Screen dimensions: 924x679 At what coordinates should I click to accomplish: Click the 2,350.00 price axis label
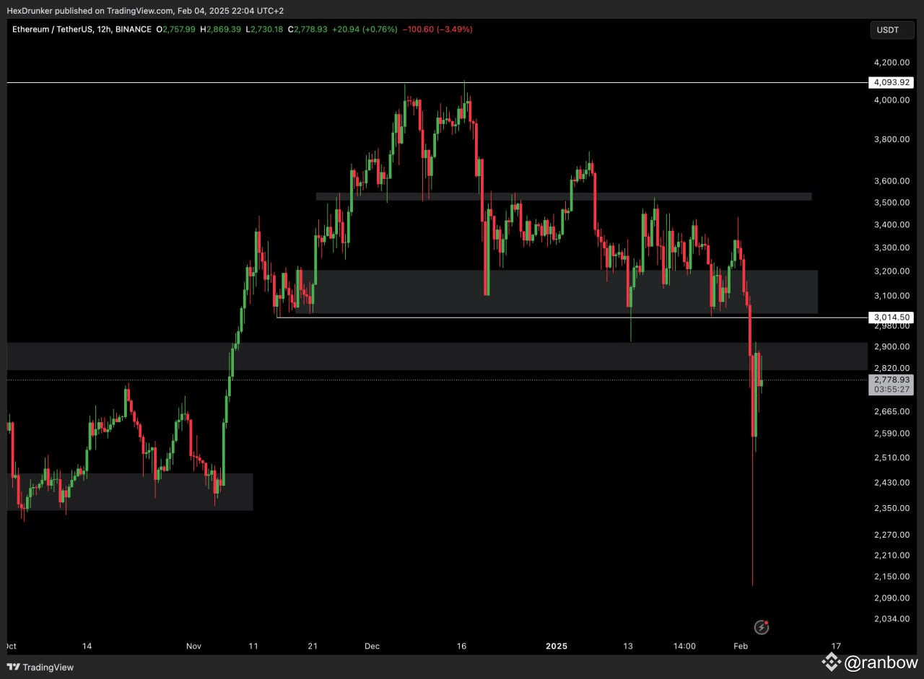[892, 509]
